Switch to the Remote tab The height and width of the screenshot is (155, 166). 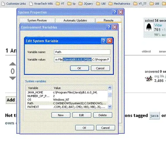pos(109,20)
